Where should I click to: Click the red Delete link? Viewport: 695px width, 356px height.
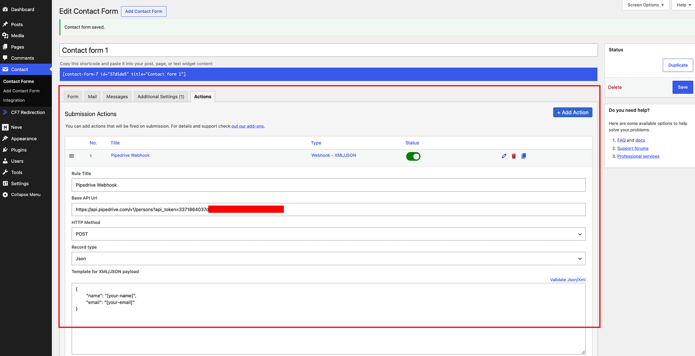[615, 87]
